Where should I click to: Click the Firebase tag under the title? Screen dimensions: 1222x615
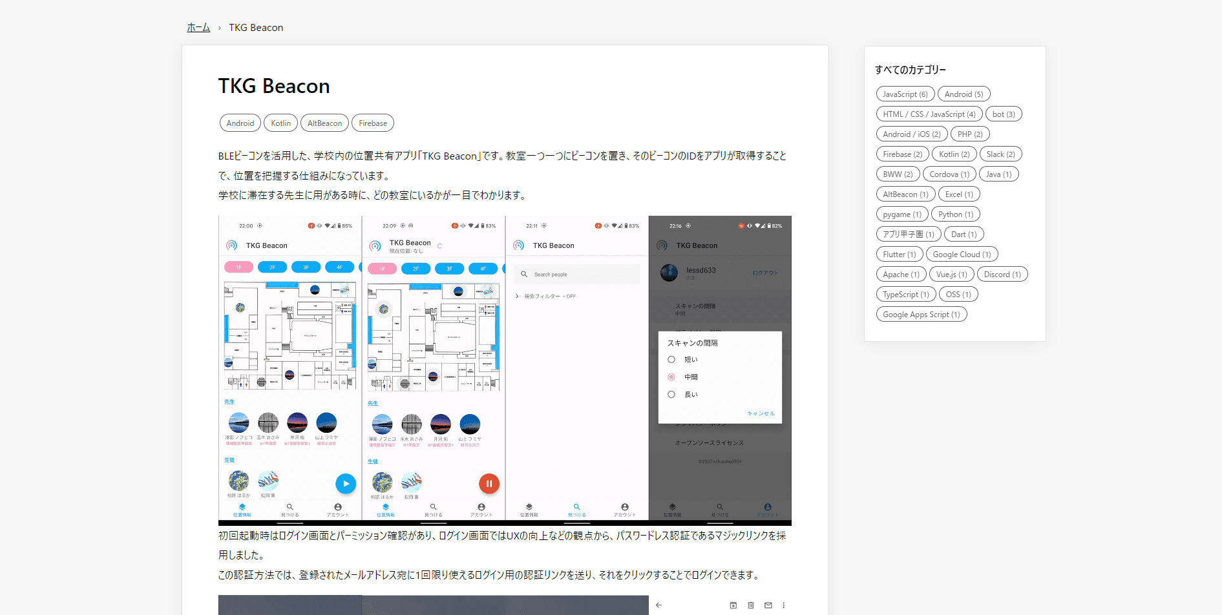(373, 123)
